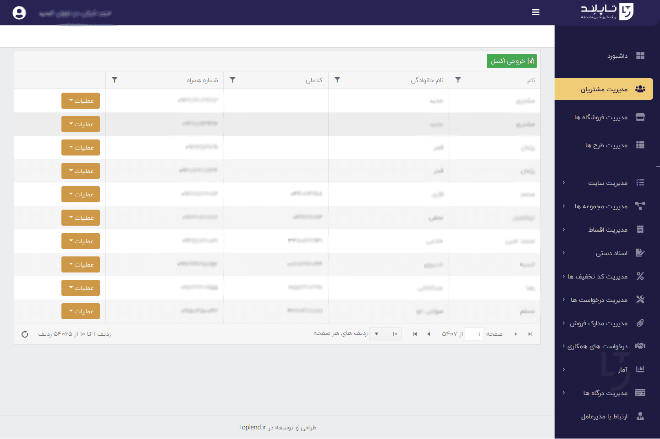Click the خروجی اکسل export button
Screen dimensions: 660x439
click(511, 61)
